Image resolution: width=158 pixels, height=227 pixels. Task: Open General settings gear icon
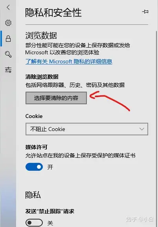8,23
